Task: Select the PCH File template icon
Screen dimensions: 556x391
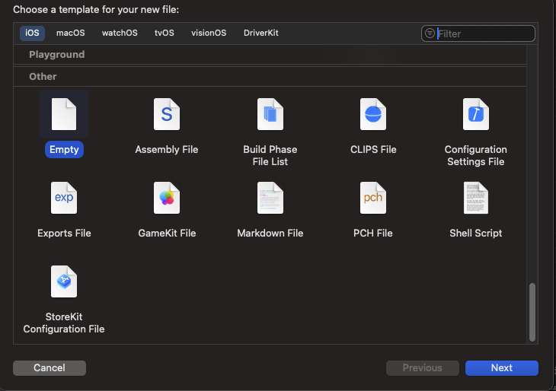Action: (373, 198)
